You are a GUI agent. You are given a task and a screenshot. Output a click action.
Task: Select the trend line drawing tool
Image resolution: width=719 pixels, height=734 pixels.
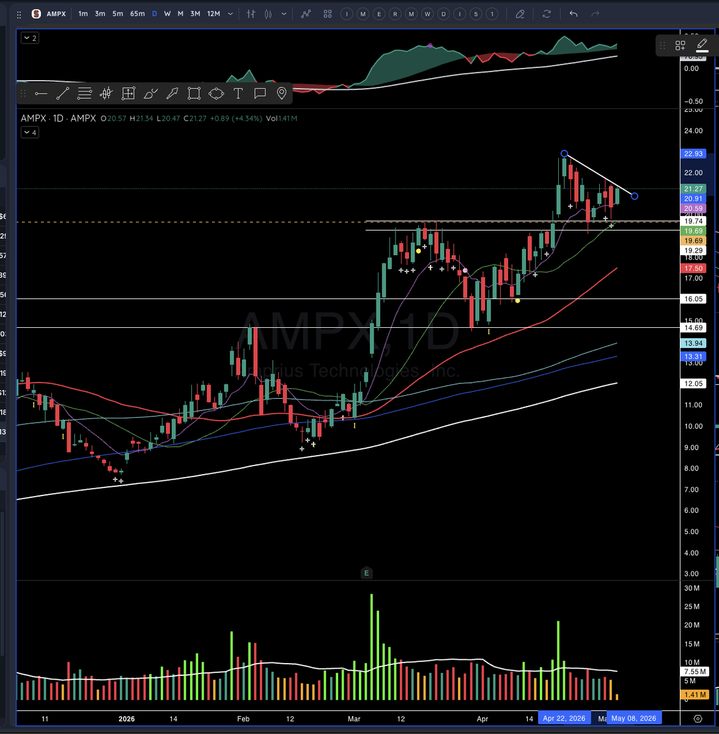[62, 94]
